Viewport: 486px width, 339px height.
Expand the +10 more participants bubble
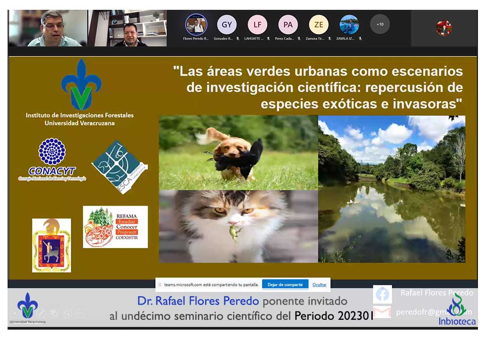tap(380, 24)
